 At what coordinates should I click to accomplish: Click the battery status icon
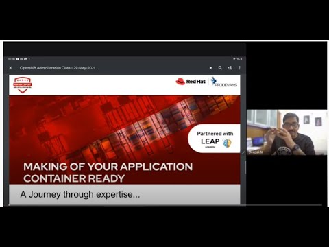(x=241, y=59)
